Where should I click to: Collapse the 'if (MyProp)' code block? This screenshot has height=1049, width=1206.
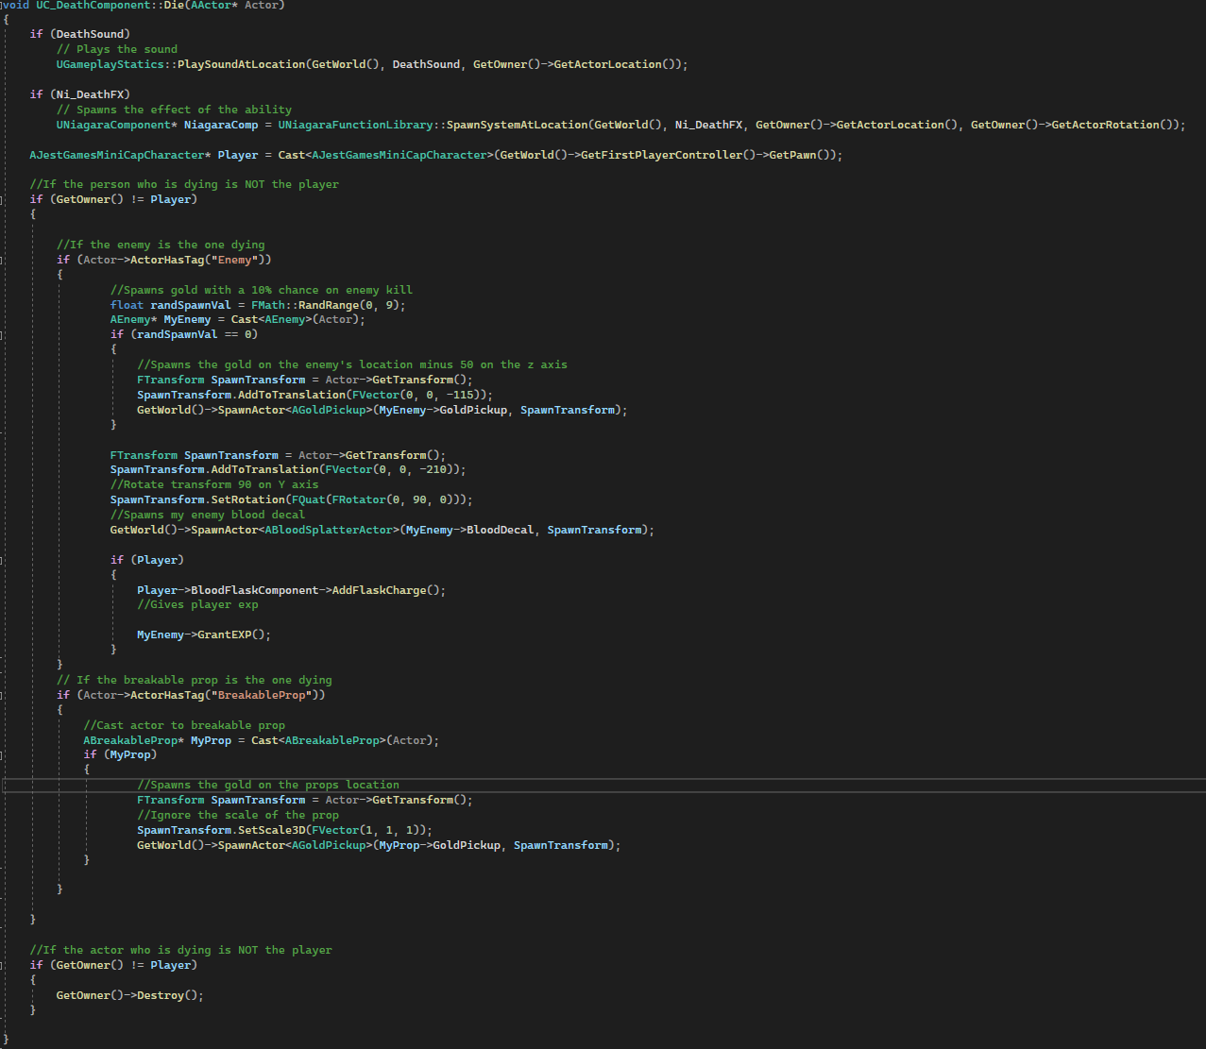point(3,754)
